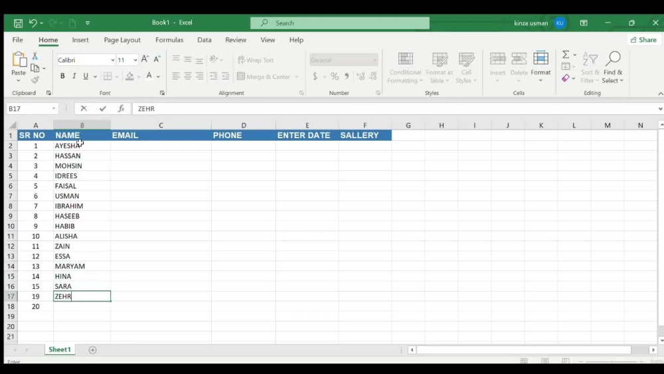Click the Decrease Indent icon
The width and height of the screenshot is (664, 374).
coord(213,76)
